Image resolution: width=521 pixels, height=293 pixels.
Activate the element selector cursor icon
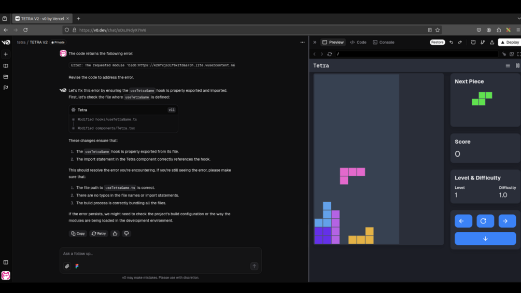pyautogui.click(x=504, y=54)
